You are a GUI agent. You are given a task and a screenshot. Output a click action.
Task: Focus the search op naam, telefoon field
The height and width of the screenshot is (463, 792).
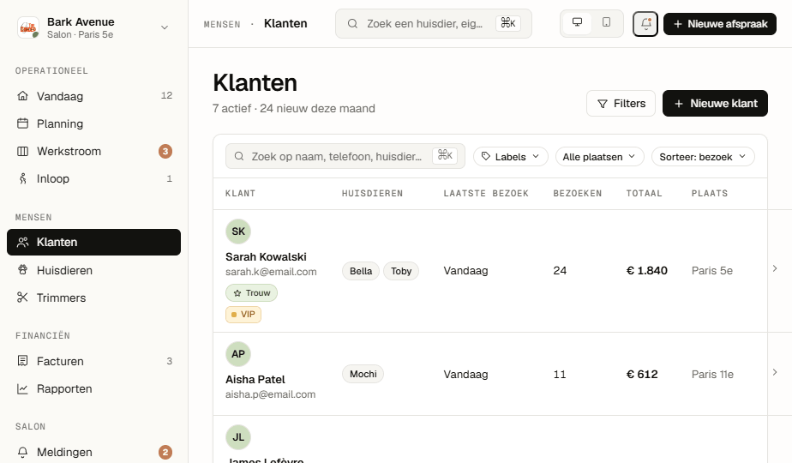pos(345,156)
